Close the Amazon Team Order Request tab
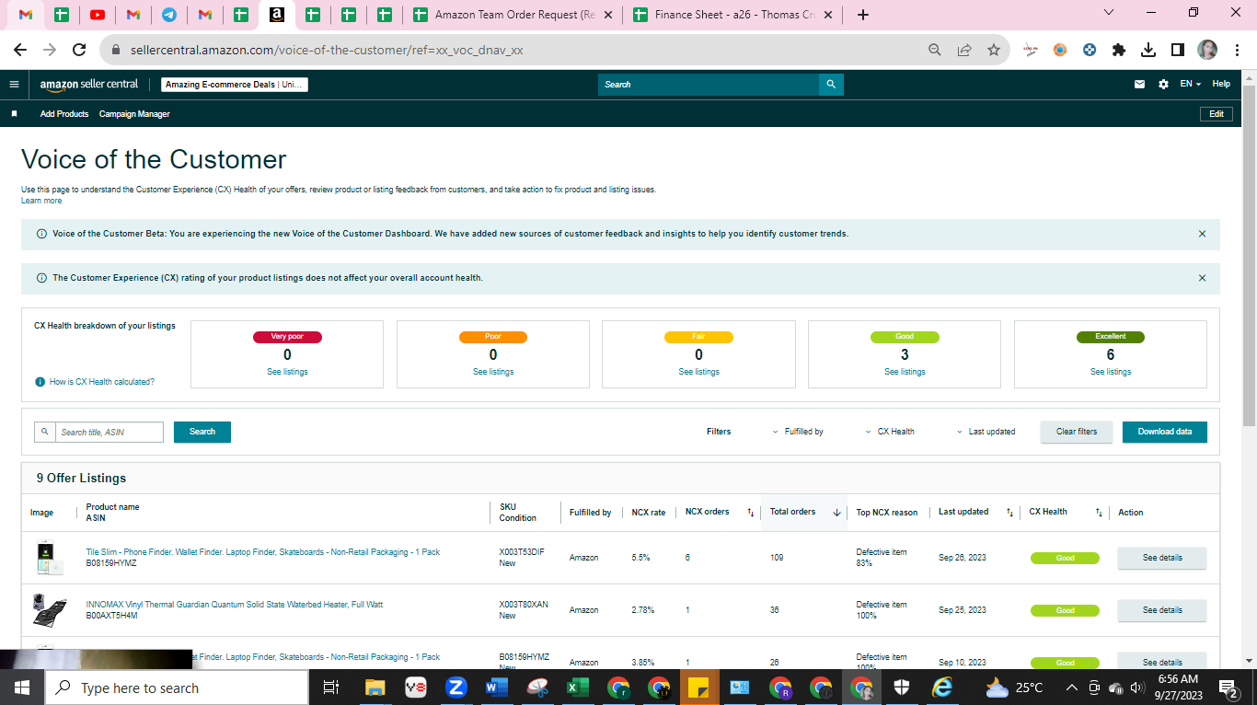This screenshot has height=705, width=1257. (x=607, y=15)
